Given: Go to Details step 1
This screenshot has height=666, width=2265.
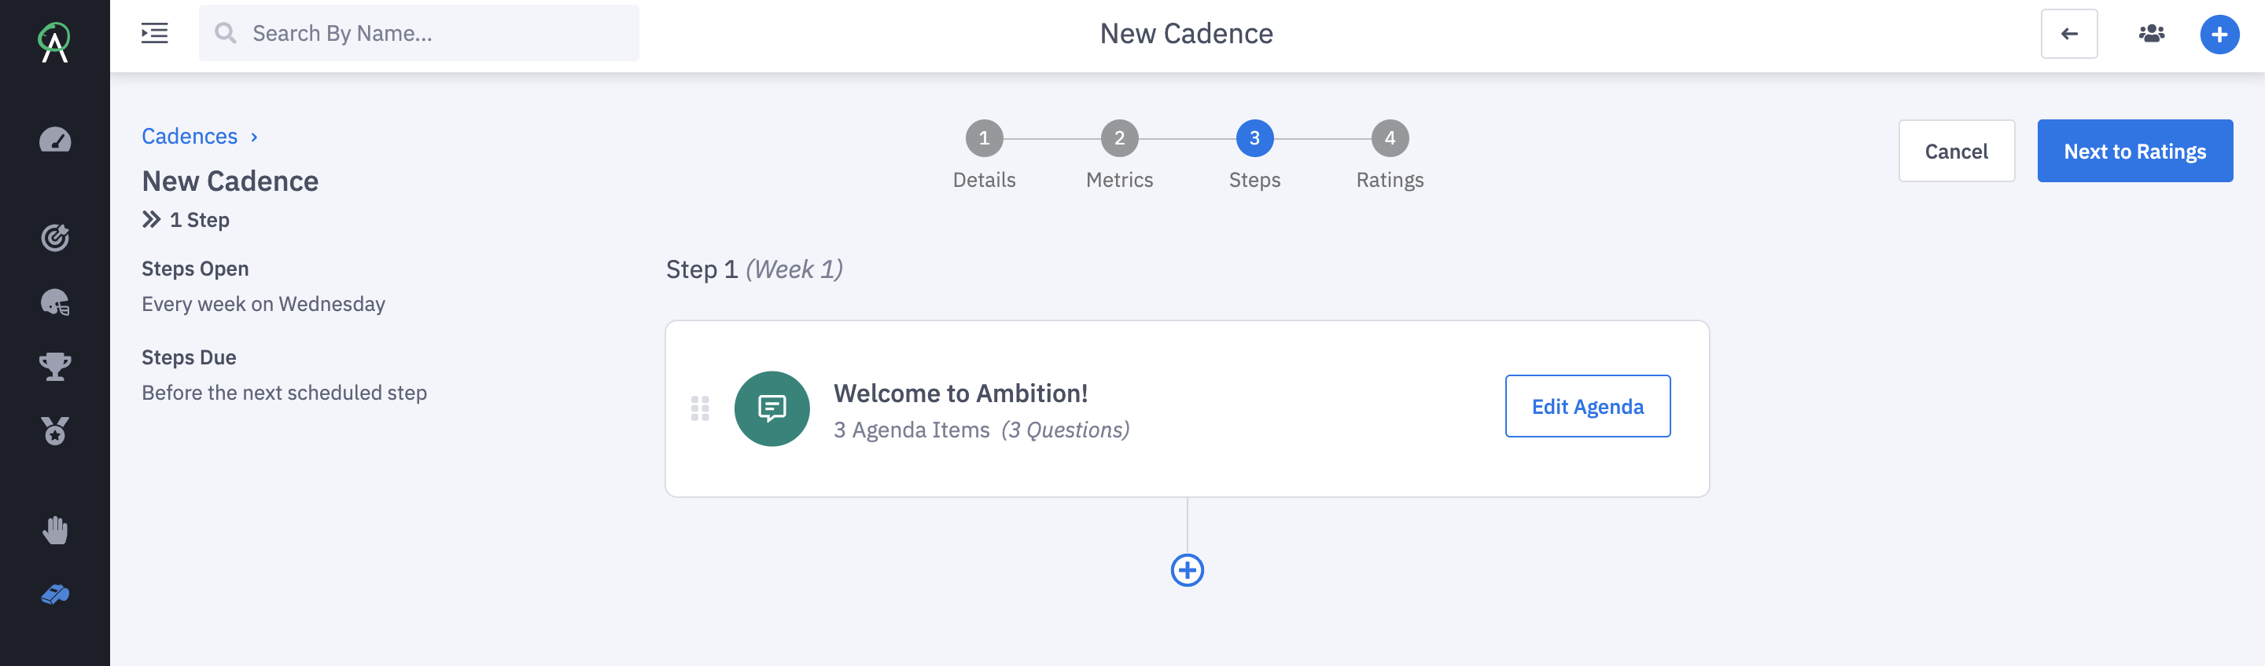Looking at the screenshot, I should (984, 138).
